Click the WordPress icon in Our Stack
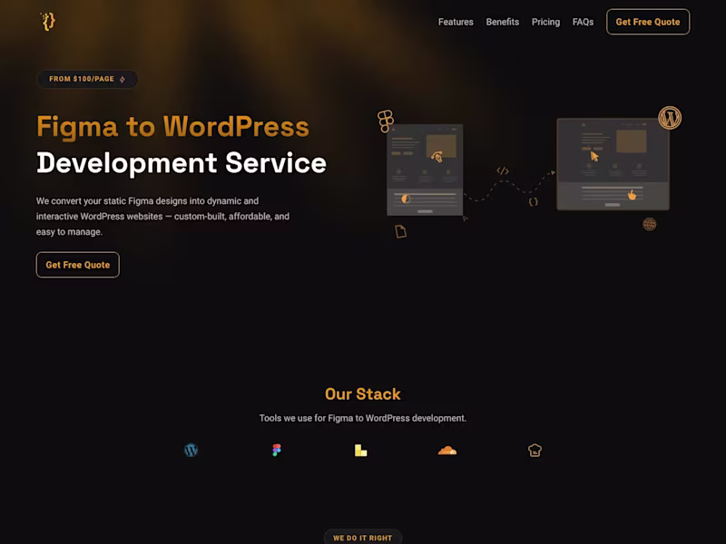 coord(191,450)
